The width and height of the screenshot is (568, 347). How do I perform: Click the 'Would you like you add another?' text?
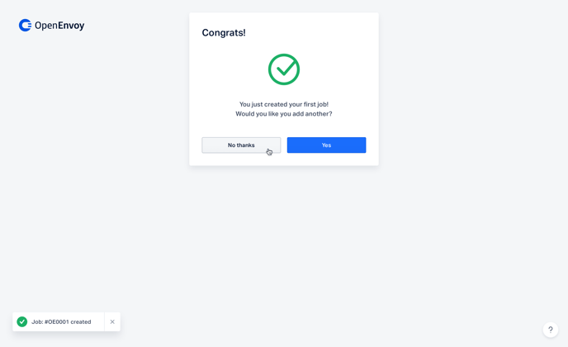coord(284,114)
